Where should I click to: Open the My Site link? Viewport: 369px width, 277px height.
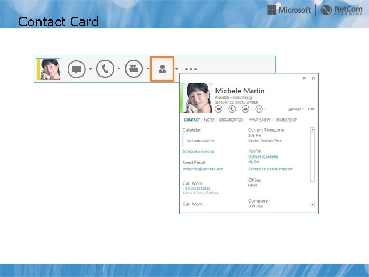254,162
